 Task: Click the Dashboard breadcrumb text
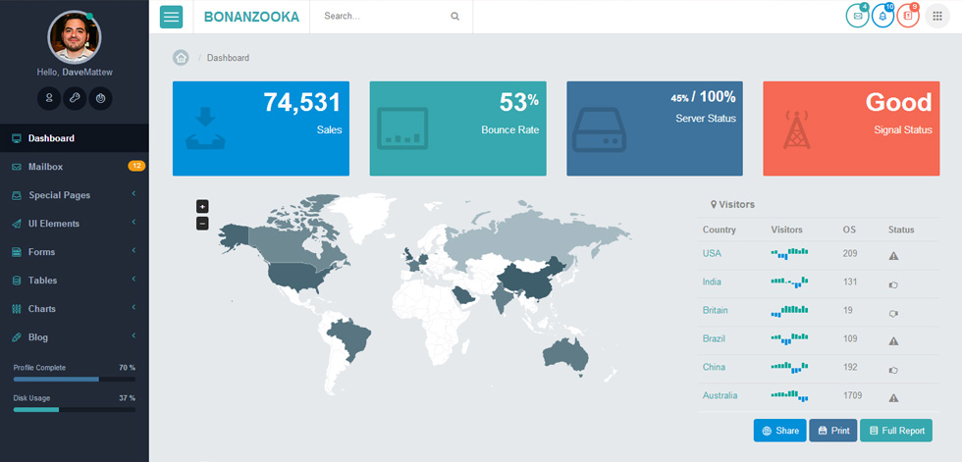click(228, 58)
